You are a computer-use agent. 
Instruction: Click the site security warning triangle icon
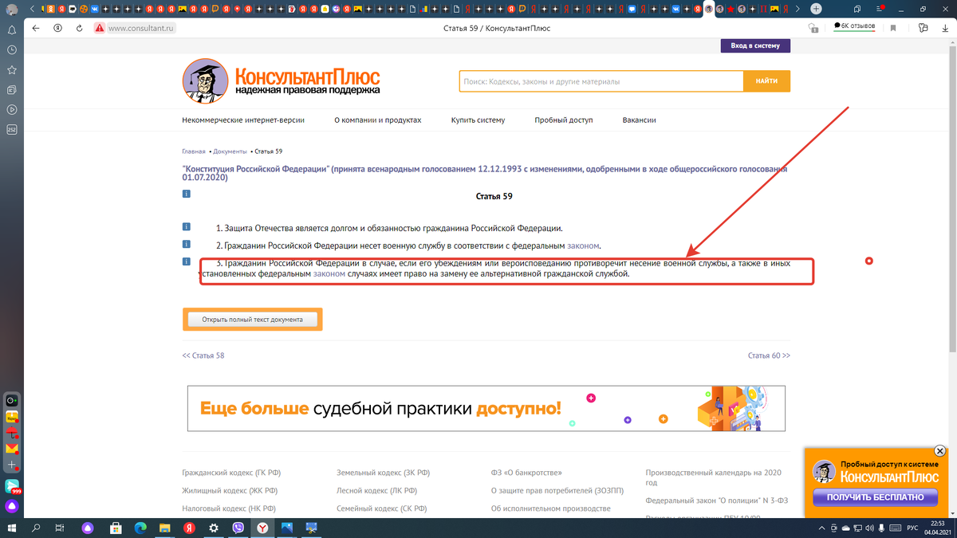(x=100, y=28)
